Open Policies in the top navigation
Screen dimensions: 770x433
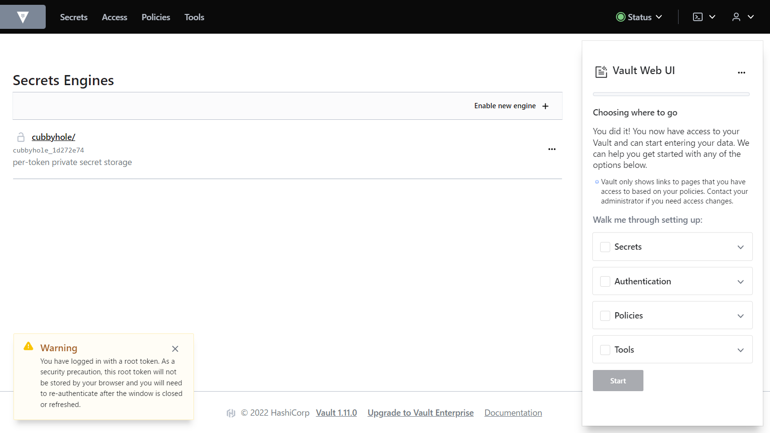click(x=155, y=17)
